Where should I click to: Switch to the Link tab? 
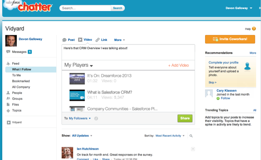coord(104,40)
